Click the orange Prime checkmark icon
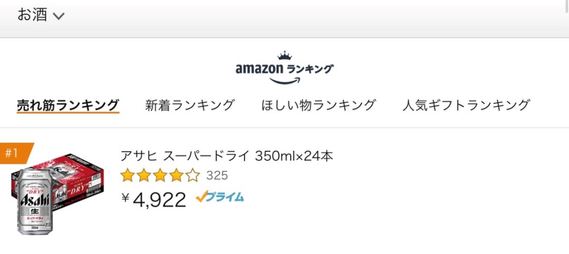Image resolution: width=569 pixels, height=254 pixels. [x=202, y=197]
